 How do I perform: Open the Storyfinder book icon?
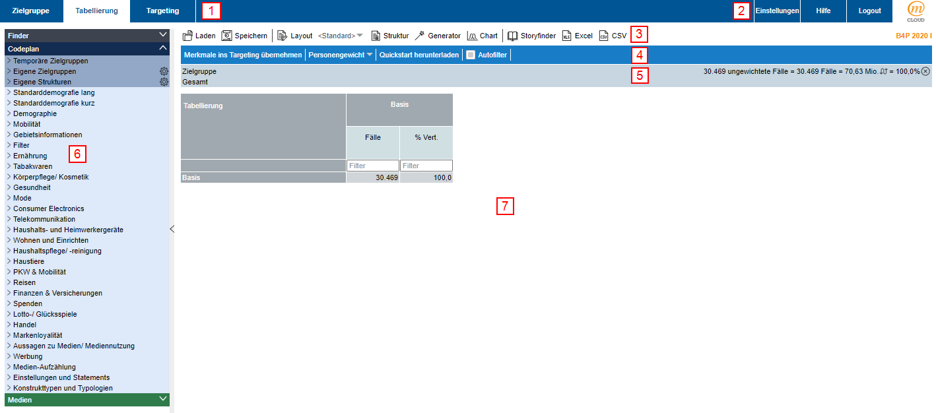coord(513,36)
